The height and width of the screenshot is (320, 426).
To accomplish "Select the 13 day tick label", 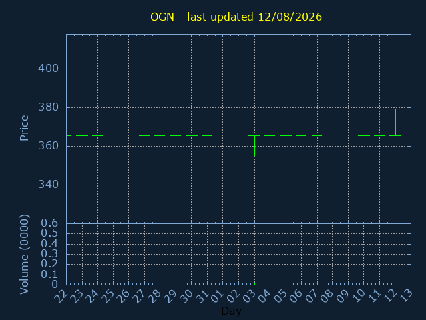I will pos(407,296).
